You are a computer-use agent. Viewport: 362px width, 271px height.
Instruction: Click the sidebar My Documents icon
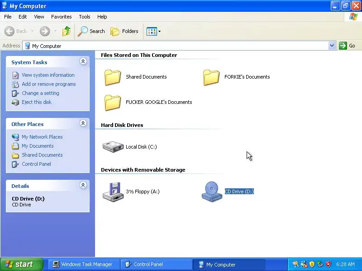coord(15,146)
